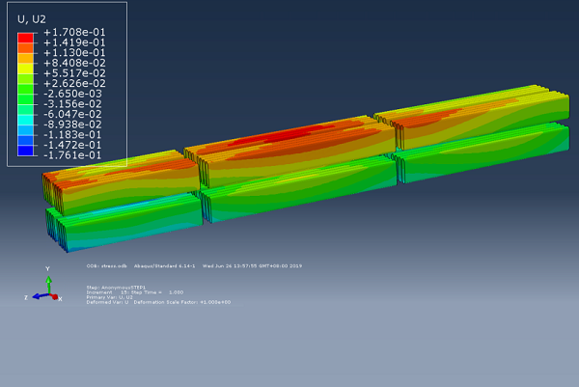The height and width of the screenshot is (387, 579).
Task: Select the red legend color band
Action: point(26,37)
